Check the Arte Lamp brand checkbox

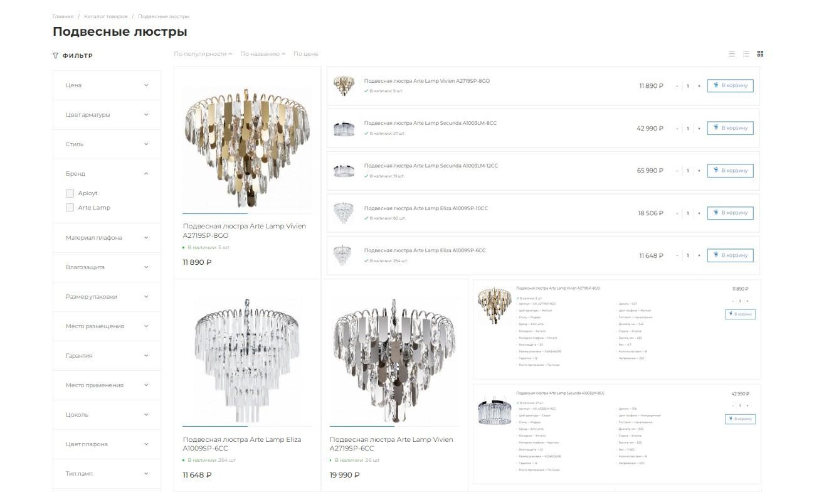tap(70, 208)
